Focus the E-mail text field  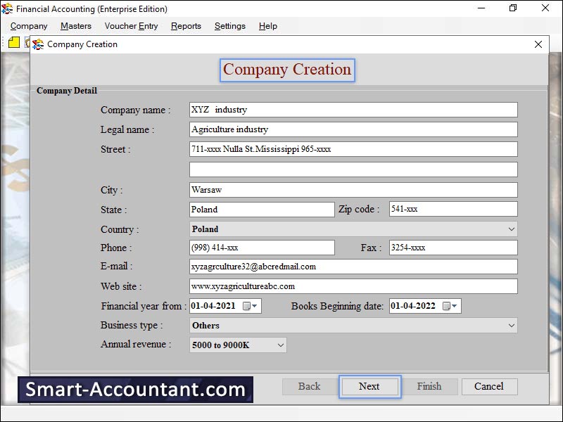click(x=353, y=267)
